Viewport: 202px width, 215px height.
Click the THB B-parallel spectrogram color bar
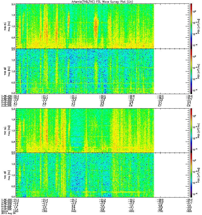point(191,71)
